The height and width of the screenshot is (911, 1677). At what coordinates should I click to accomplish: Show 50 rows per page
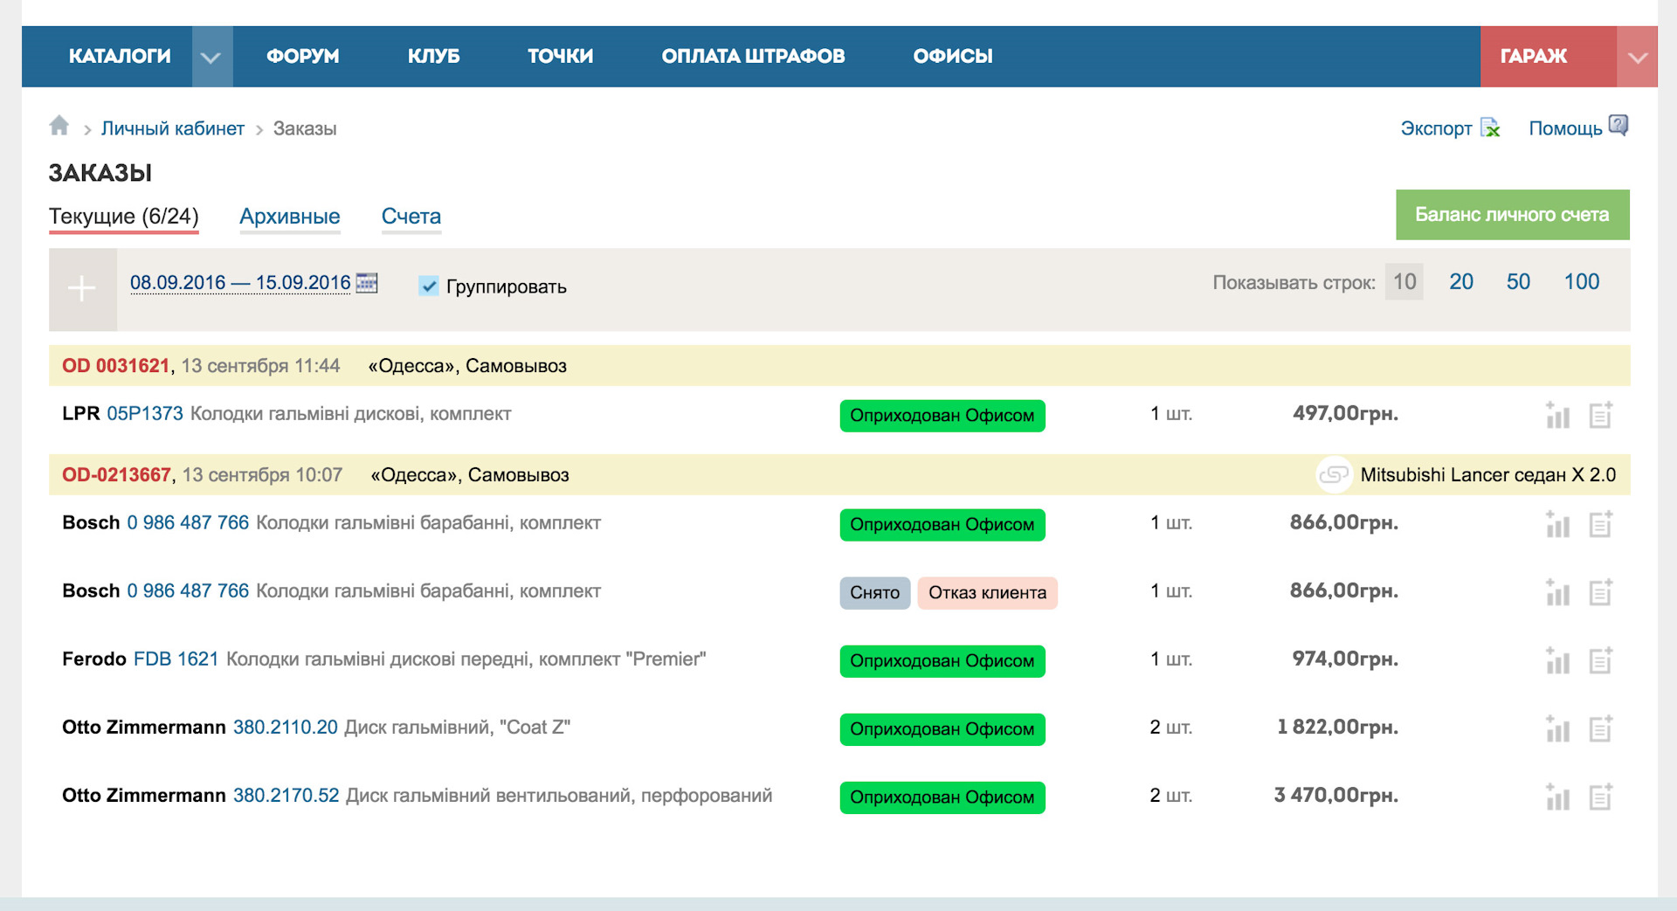(x=1518, y=282)
